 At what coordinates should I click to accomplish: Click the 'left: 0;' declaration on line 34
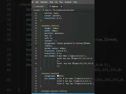pyautogui.click(x=49, y=38)
